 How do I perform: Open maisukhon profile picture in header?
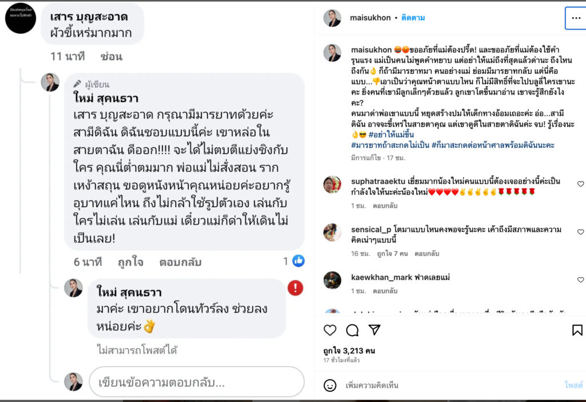pyautogui.click(x=332, y=18)
